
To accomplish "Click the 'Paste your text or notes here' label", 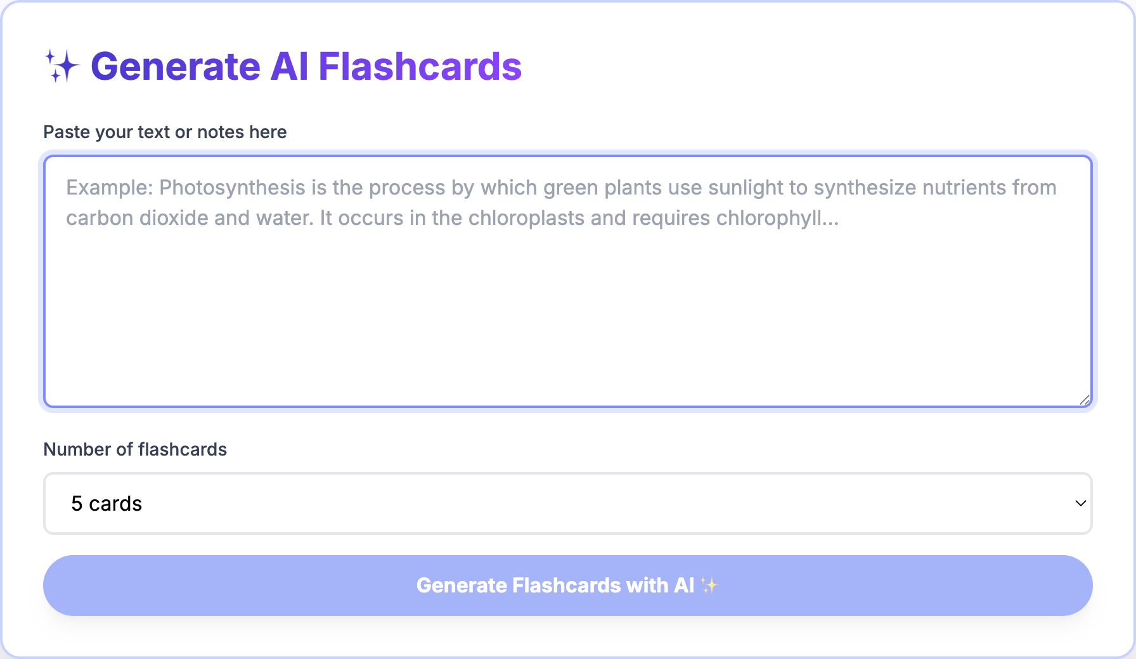I will (x=165, y=132).
